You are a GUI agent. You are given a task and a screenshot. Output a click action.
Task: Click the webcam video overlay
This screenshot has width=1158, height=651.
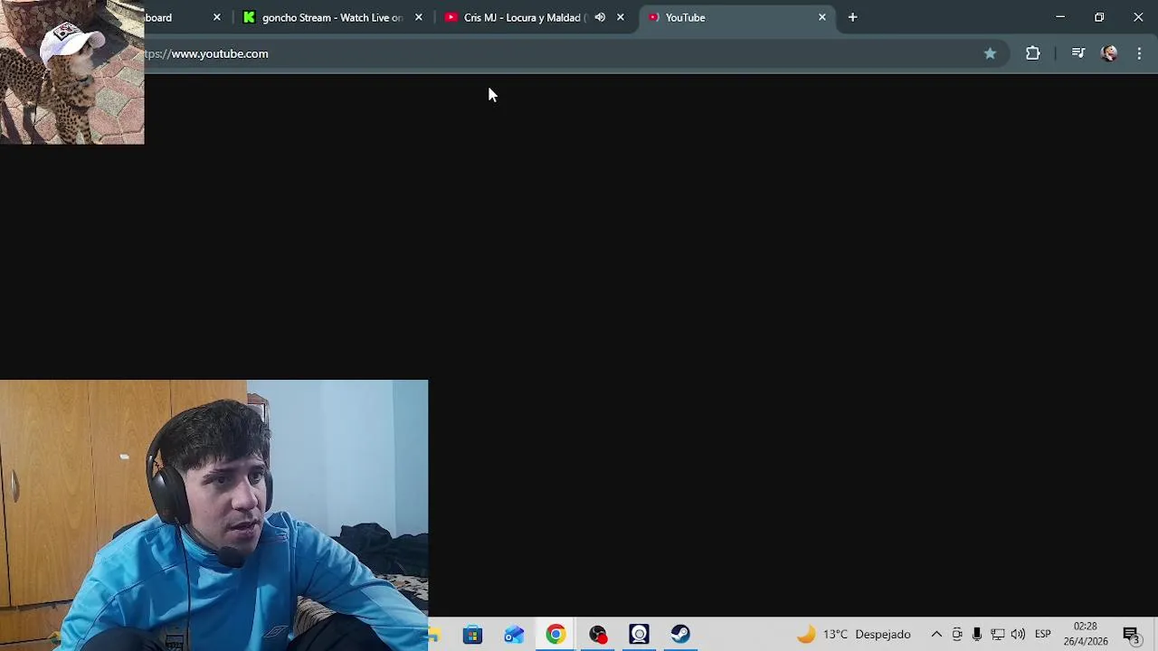pos(214,515)
